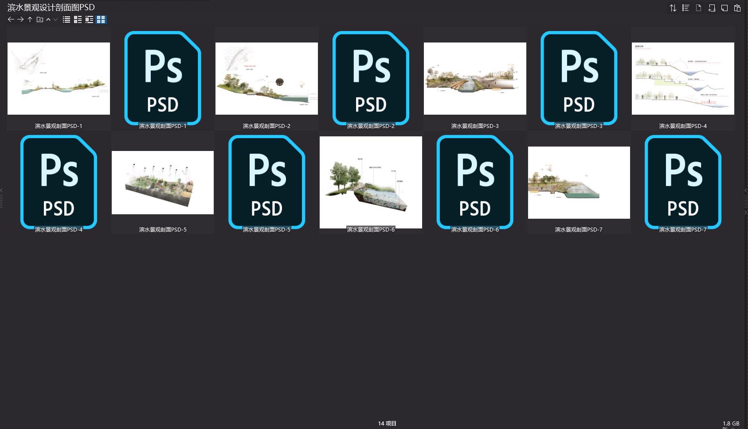Viewport: 748px width, 429px height.
Task: Click the back navigation arrow
Action: (11, 19)
